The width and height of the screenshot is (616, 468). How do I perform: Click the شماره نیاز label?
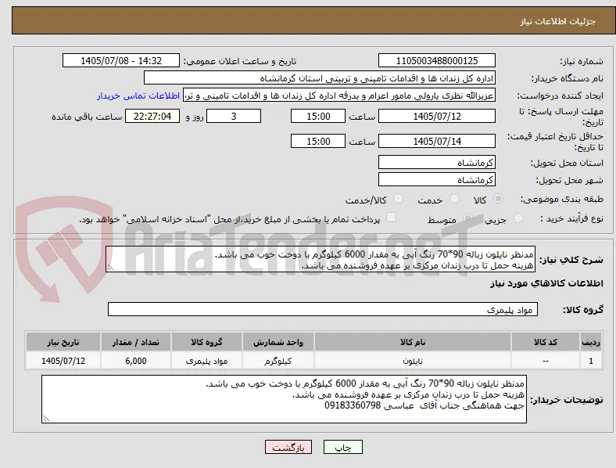(582, 61)
